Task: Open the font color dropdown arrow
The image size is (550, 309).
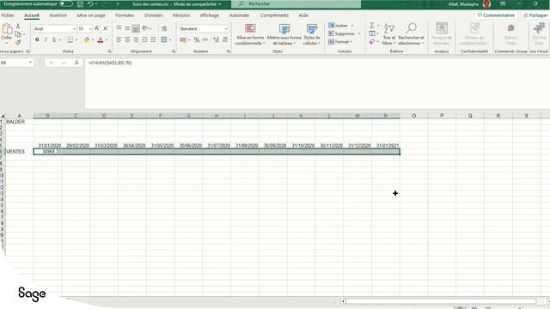Action: (107, 40)
